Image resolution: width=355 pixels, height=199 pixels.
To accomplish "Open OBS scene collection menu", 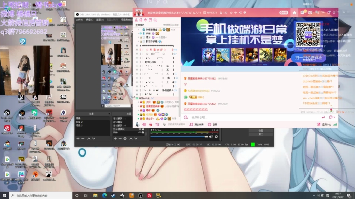I will point(126,20).
